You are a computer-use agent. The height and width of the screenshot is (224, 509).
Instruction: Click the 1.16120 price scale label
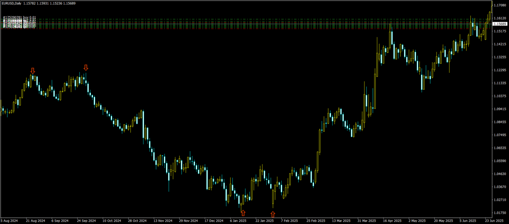[500, 18]
